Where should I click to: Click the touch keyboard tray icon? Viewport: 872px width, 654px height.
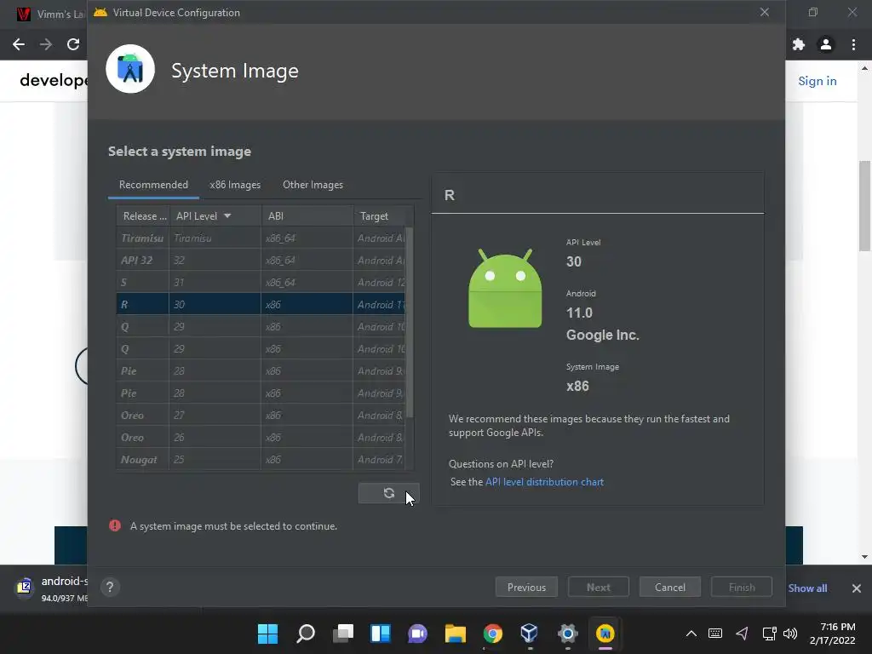coord(715,634)
